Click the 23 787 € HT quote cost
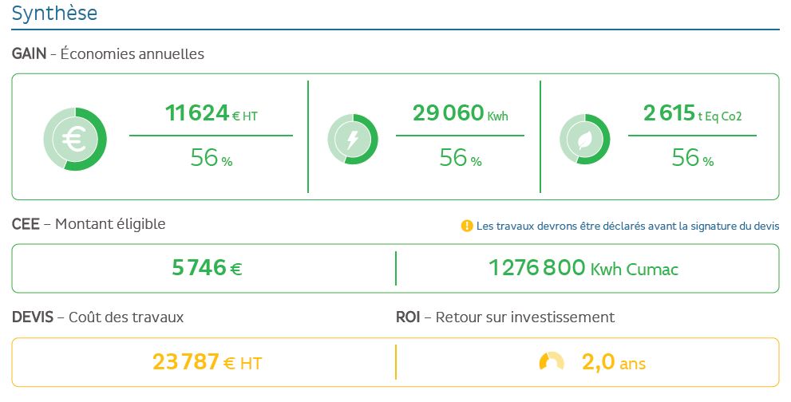The height and width of the screenshot is (402, 791). pyautogui.click(x=207, y=362)
